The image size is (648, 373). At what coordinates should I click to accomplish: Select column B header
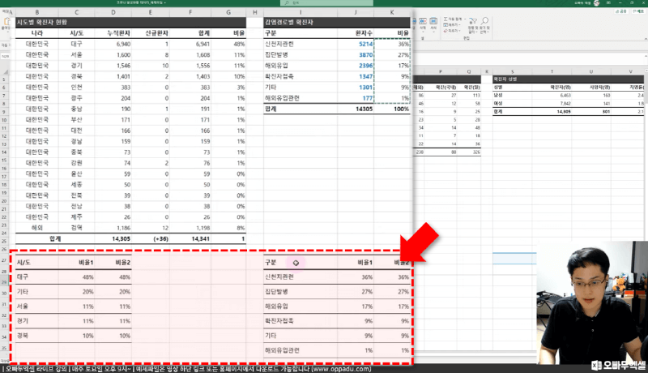(38, 12)
